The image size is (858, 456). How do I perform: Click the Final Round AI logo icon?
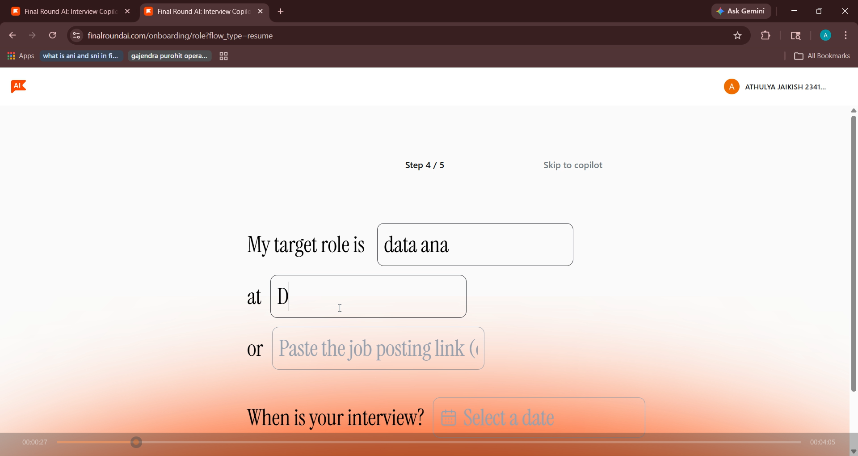(x=19, y=86)
